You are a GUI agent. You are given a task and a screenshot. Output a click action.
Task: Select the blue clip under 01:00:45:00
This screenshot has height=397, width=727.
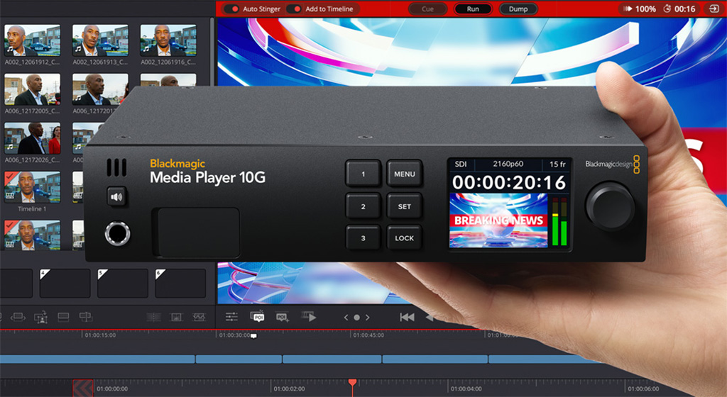point(332,359)
